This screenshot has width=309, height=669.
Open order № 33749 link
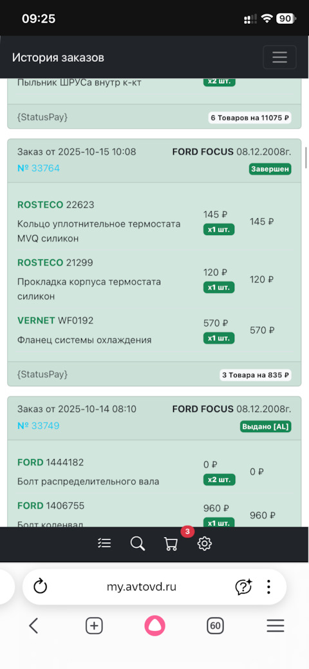pyautogui.click(x=39, y=426)
